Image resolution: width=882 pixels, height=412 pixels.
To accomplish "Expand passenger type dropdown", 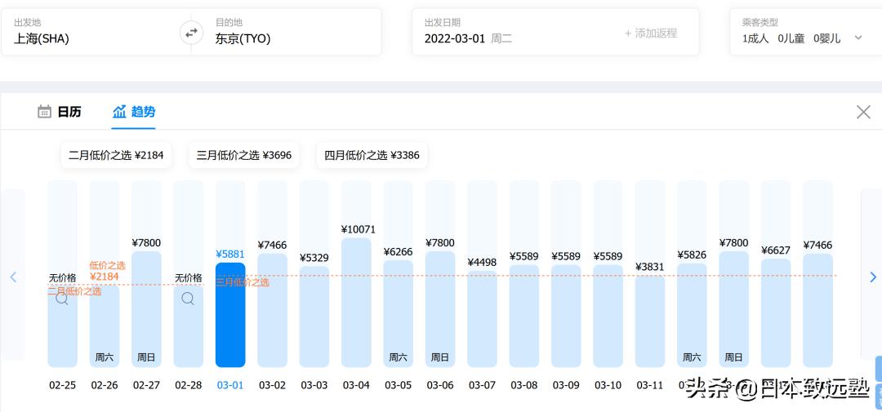I will (858, 38).
